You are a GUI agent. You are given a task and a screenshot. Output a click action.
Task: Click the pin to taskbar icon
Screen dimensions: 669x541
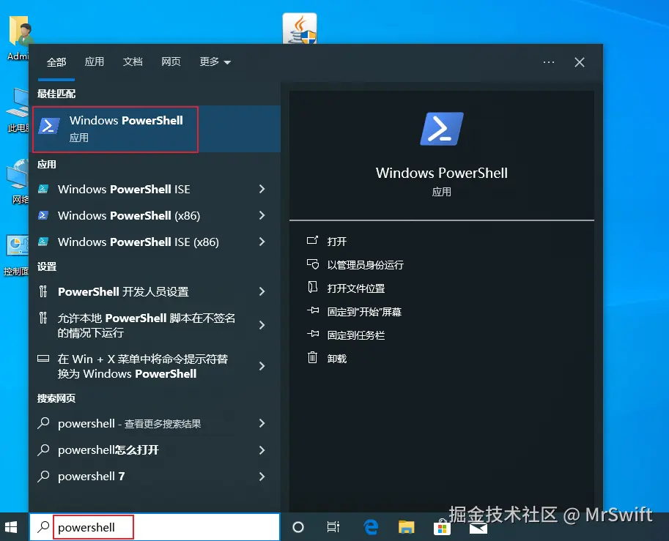(x=313, y=334)
